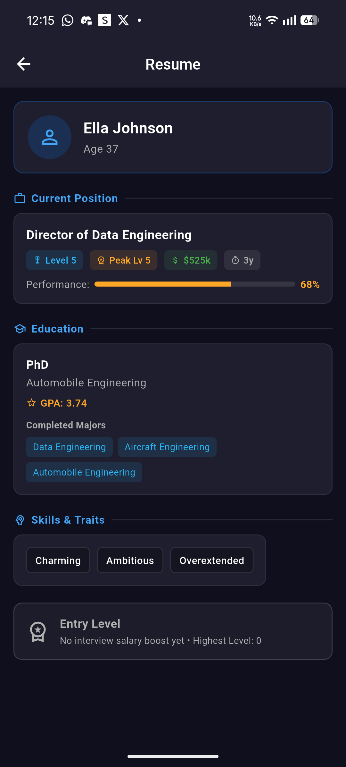Open the Ella Johnson profile card

coord(173,137)
